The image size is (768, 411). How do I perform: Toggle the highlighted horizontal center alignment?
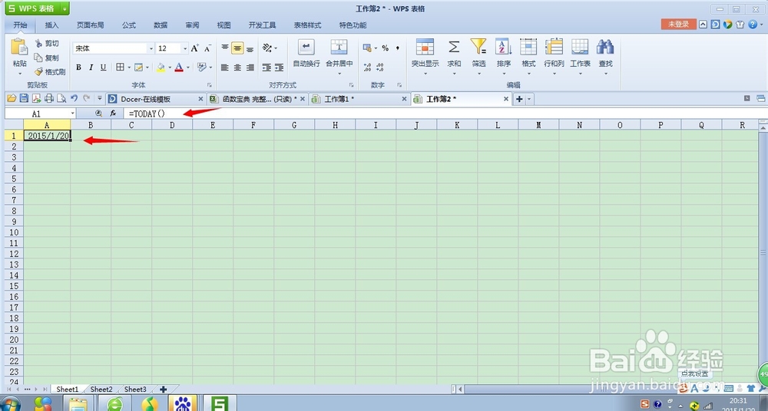click(237, 48)
